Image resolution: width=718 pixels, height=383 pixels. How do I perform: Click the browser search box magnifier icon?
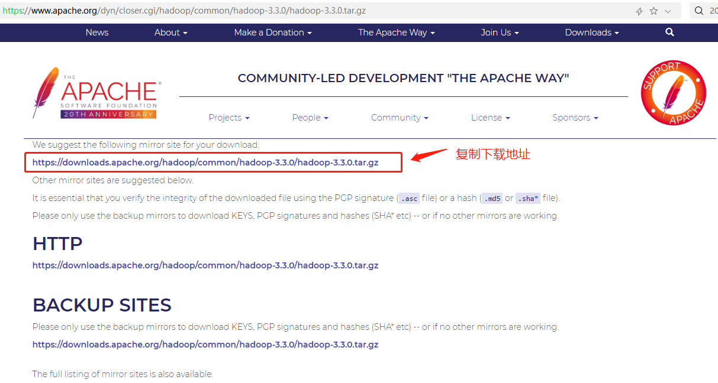coord(699,11)
